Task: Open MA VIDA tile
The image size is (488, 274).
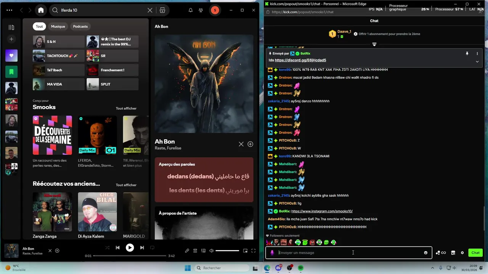Action: [59, 84]
